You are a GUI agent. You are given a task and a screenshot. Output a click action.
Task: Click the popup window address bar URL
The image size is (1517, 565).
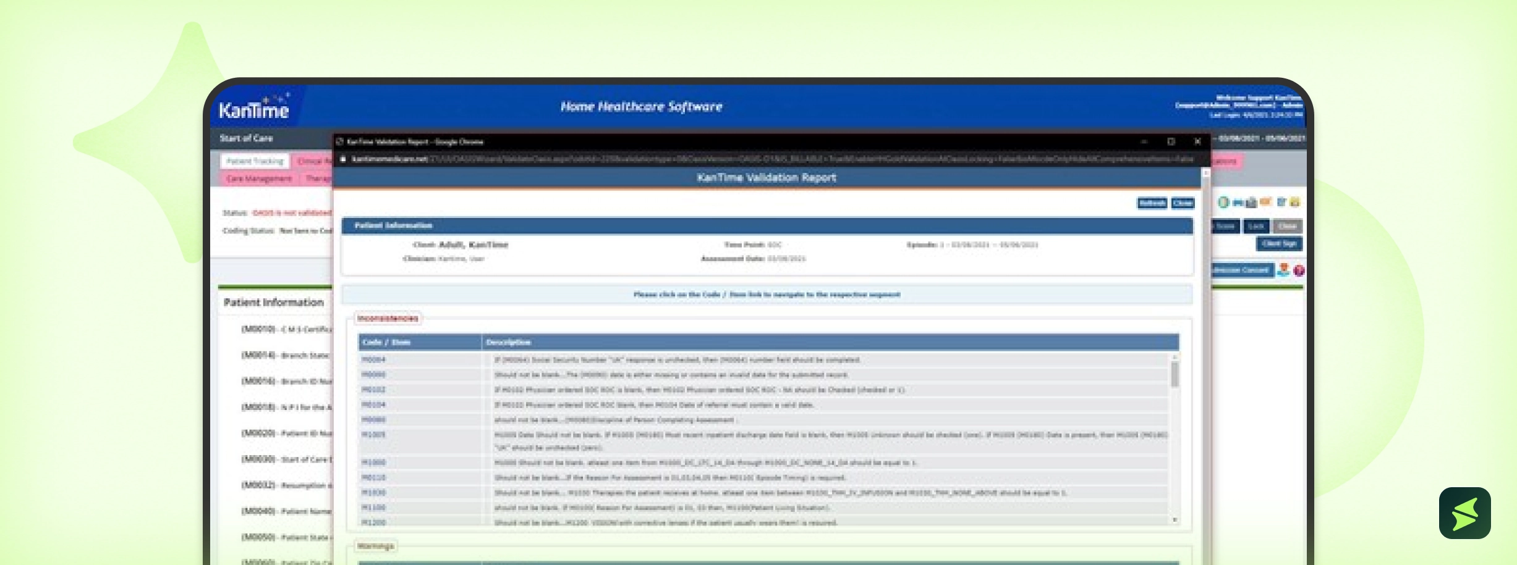(773, 159)
